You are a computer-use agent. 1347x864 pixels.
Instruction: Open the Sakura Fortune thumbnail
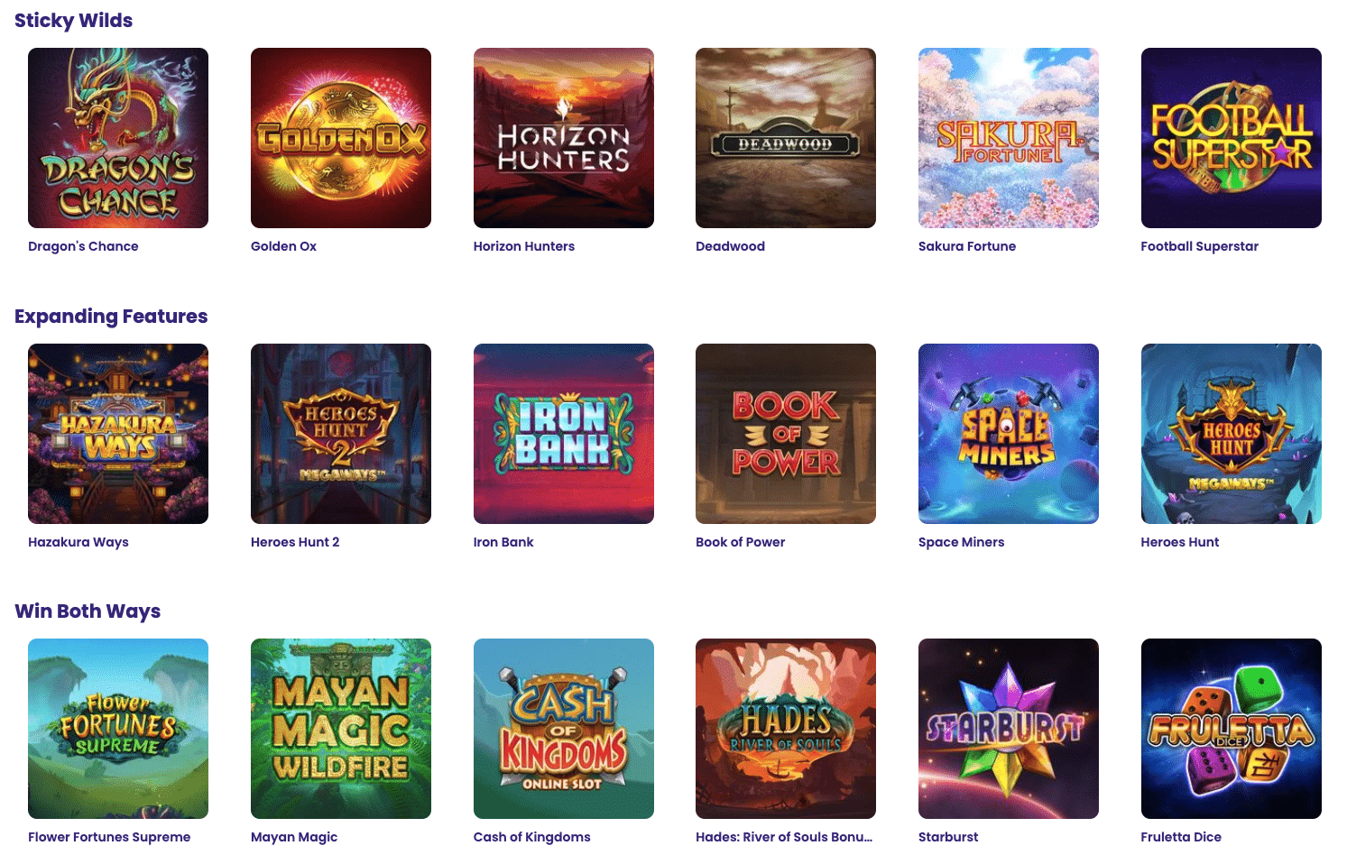(x=1009, y=138)
